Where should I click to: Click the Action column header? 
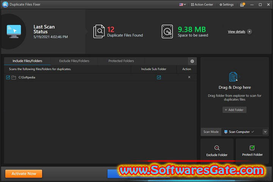pos(187,69)
